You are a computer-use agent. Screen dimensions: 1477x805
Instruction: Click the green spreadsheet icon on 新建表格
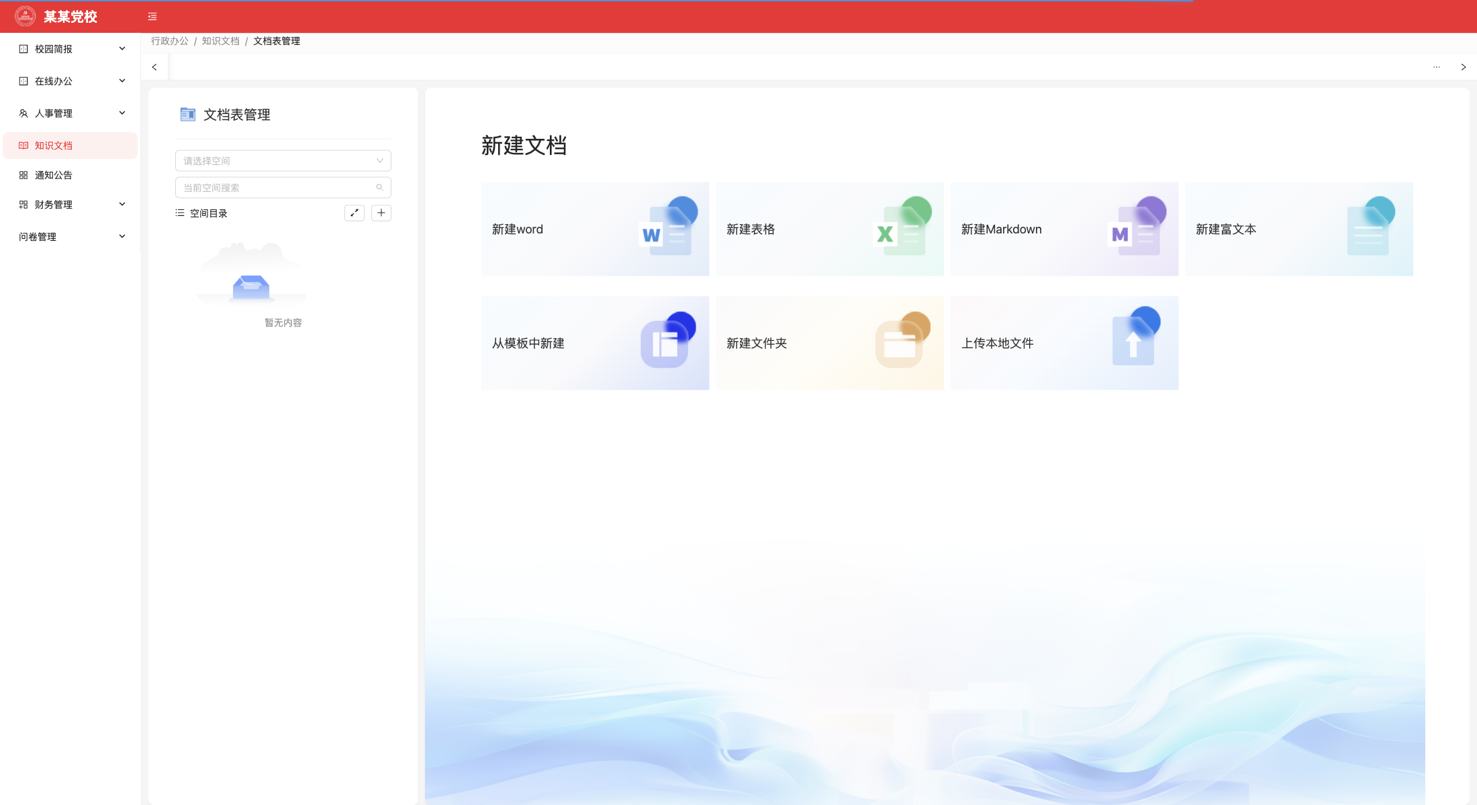point(902,227)
